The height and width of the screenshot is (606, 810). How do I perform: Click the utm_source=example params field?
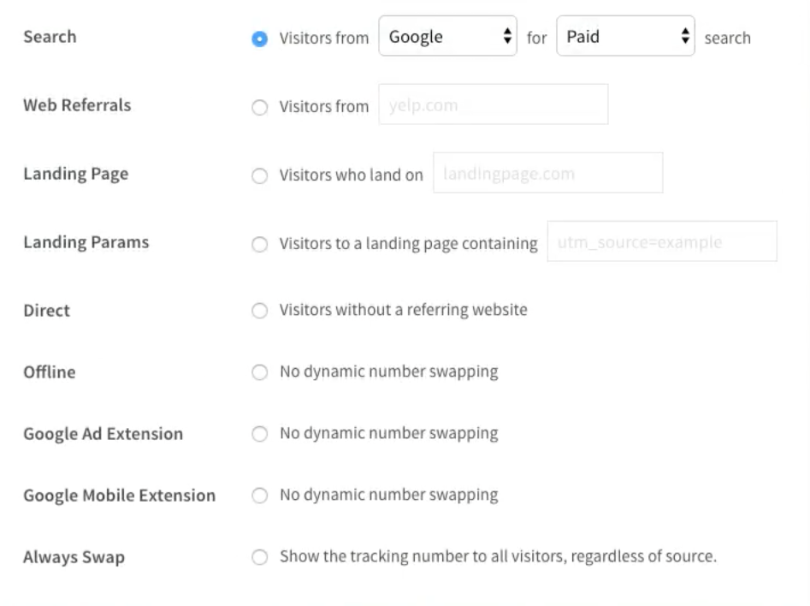(x=662, y=241)
